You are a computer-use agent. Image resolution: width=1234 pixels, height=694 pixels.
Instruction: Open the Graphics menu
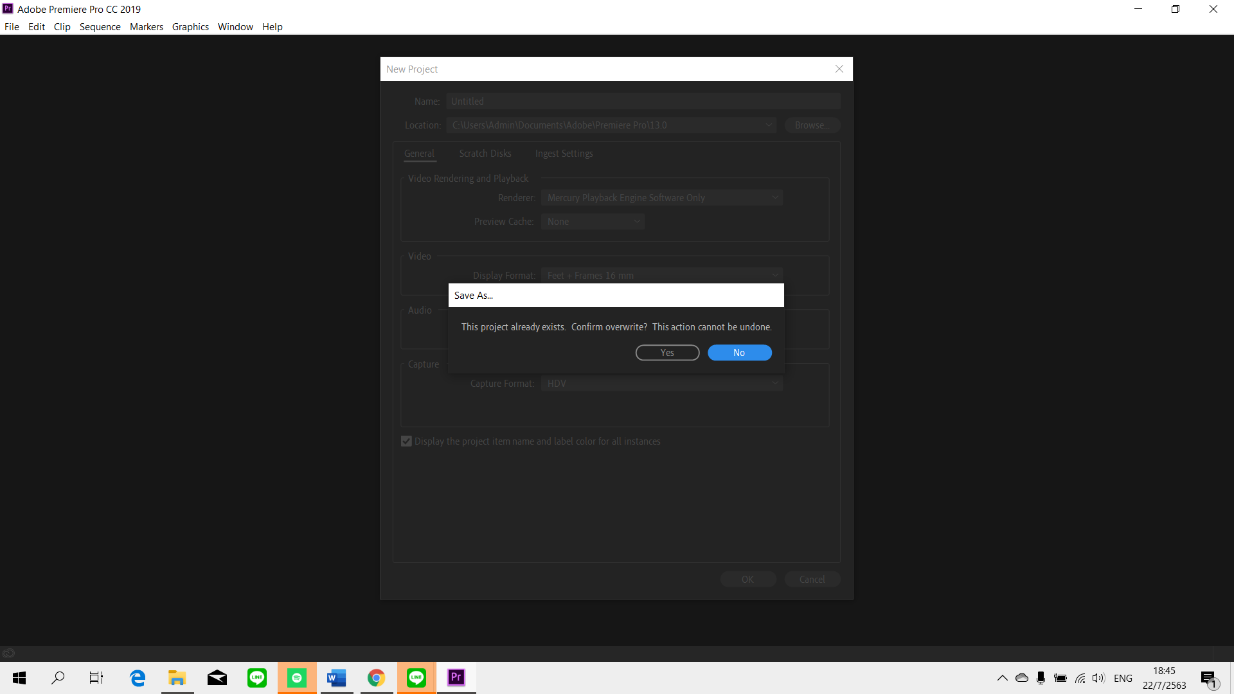(x=190, y=26)
